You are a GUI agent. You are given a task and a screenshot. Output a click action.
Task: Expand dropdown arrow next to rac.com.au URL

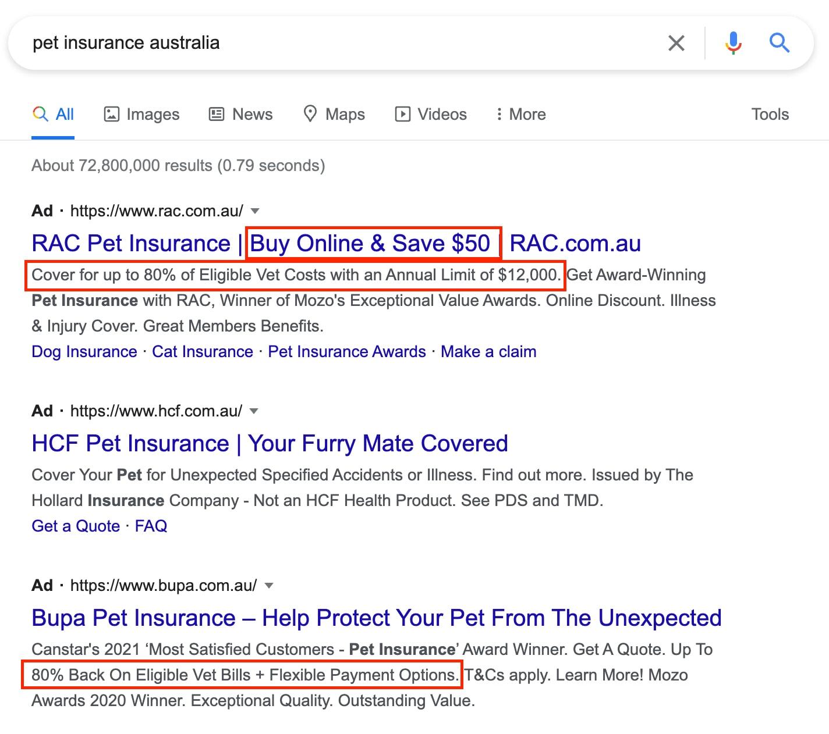(255, 211)
